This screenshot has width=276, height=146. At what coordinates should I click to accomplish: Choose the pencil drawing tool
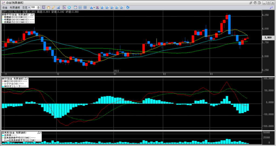tap(53, 7)
